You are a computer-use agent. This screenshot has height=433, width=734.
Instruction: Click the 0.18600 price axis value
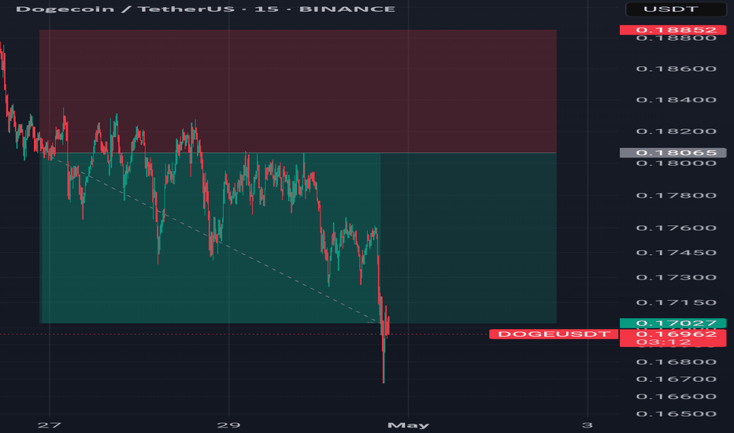(676, 68)
